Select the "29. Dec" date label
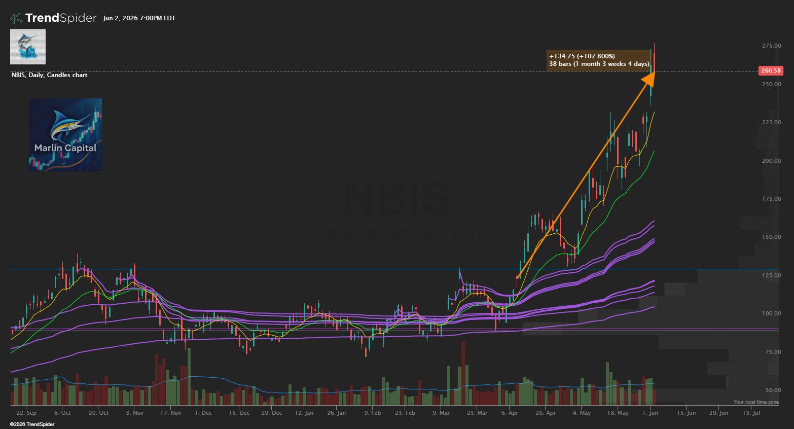The width and height of the screenshot is (794, 429). click(x=271, y=413)
